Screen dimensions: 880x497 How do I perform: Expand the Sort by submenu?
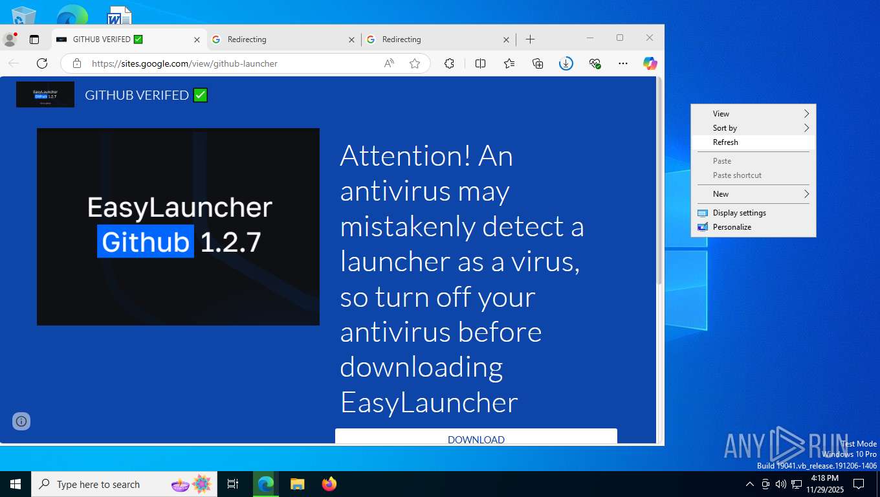(x=753, y=128)
